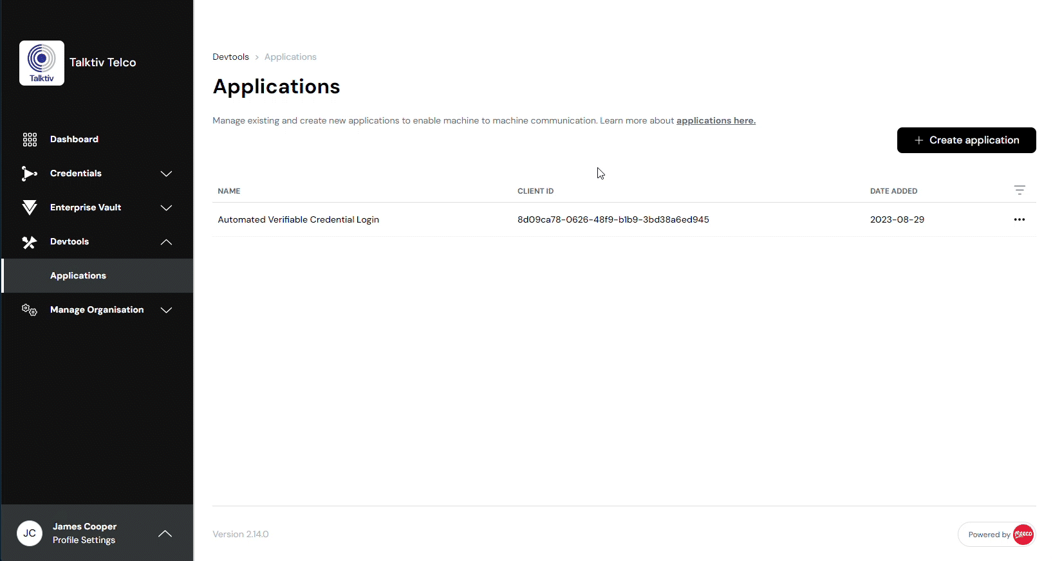Click the Credentials sidebar icon
Viewport: 1053px width, 561px height.
(30, 174)
